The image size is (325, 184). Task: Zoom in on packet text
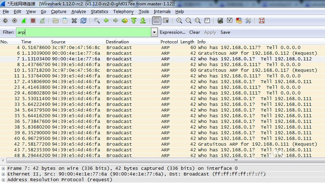[179, 21]
